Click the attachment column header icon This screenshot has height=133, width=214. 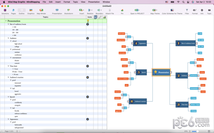click(105, 17)
